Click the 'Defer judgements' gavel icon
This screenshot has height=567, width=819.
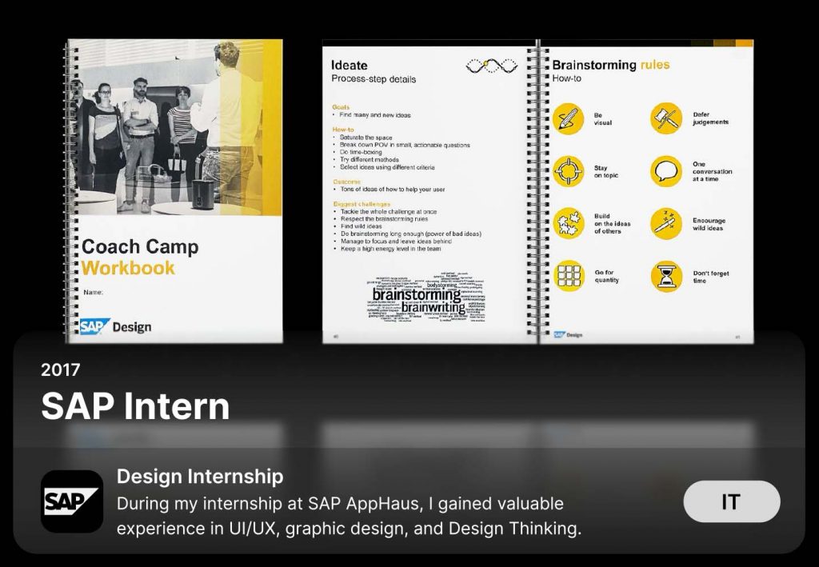click(x=666, y=118)
